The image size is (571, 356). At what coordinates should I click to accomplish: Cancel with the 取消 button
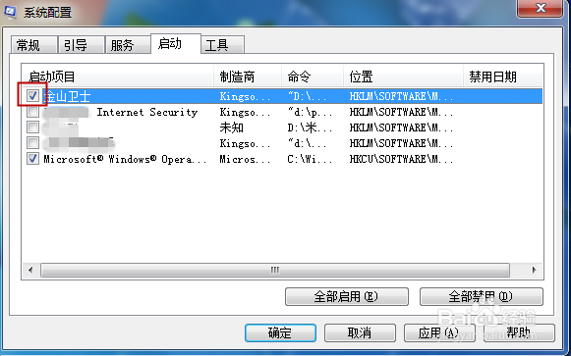(360, 332)
